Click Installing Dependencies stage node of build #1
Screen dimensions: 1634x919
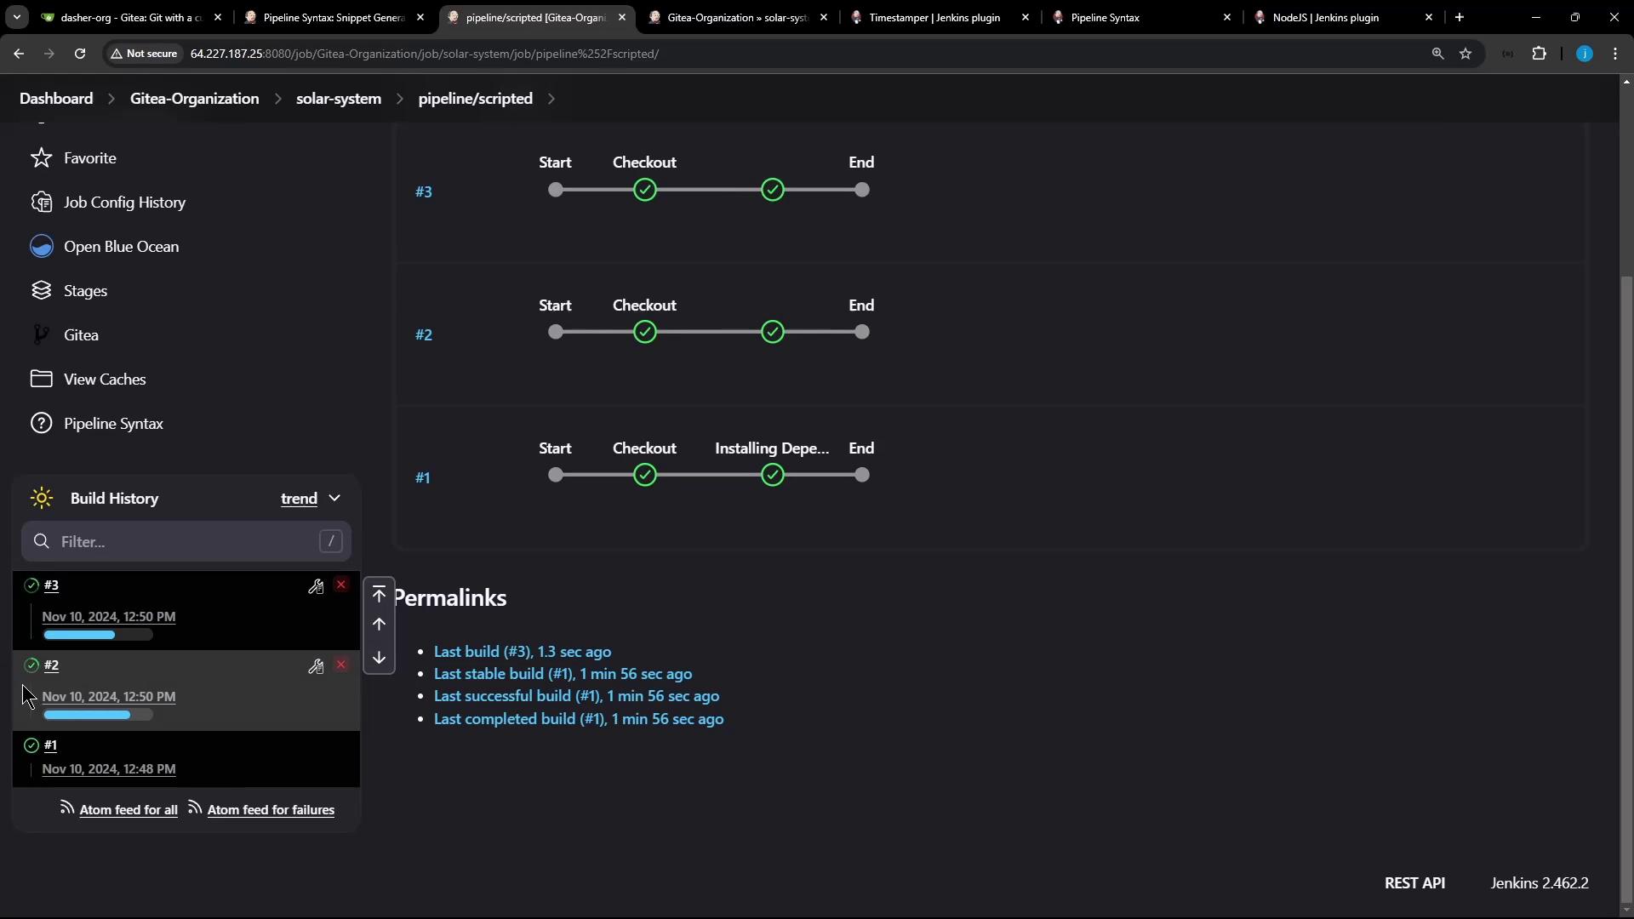point(773,476)
